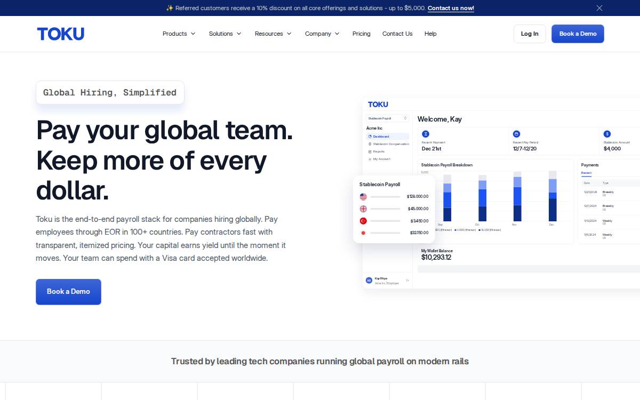Expand the Resources menu
This screenshot has width=640, height=400.
pyautogui.click(x=273, y=34)
